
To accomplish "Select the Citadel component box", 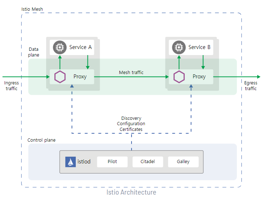I will [148, 162].
